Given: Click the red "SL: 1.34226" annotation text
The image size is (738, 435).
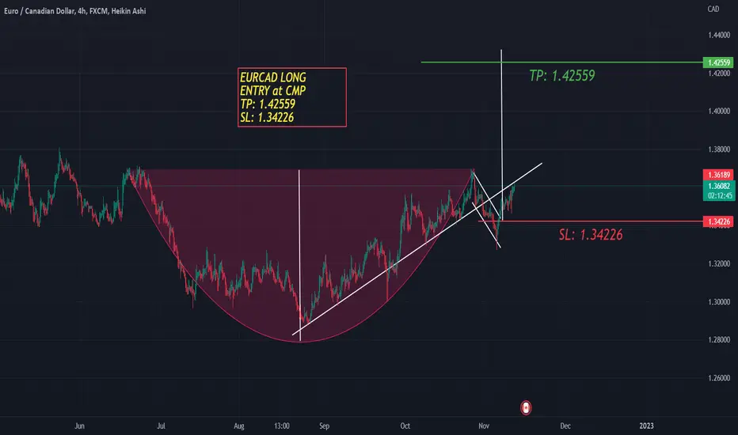Looking at the screenshot, I should pyautogui.click(x=591, y=235).
